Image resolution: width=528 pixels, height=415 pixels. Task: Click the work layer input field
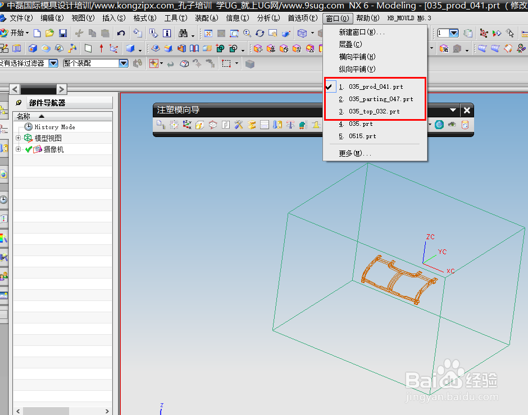click(x=443, y=33)
